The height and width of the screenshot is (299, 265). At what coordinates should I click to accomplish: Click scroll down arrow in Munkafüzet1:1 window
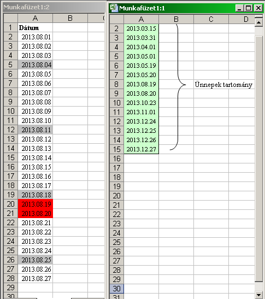(x=258, y=295)
